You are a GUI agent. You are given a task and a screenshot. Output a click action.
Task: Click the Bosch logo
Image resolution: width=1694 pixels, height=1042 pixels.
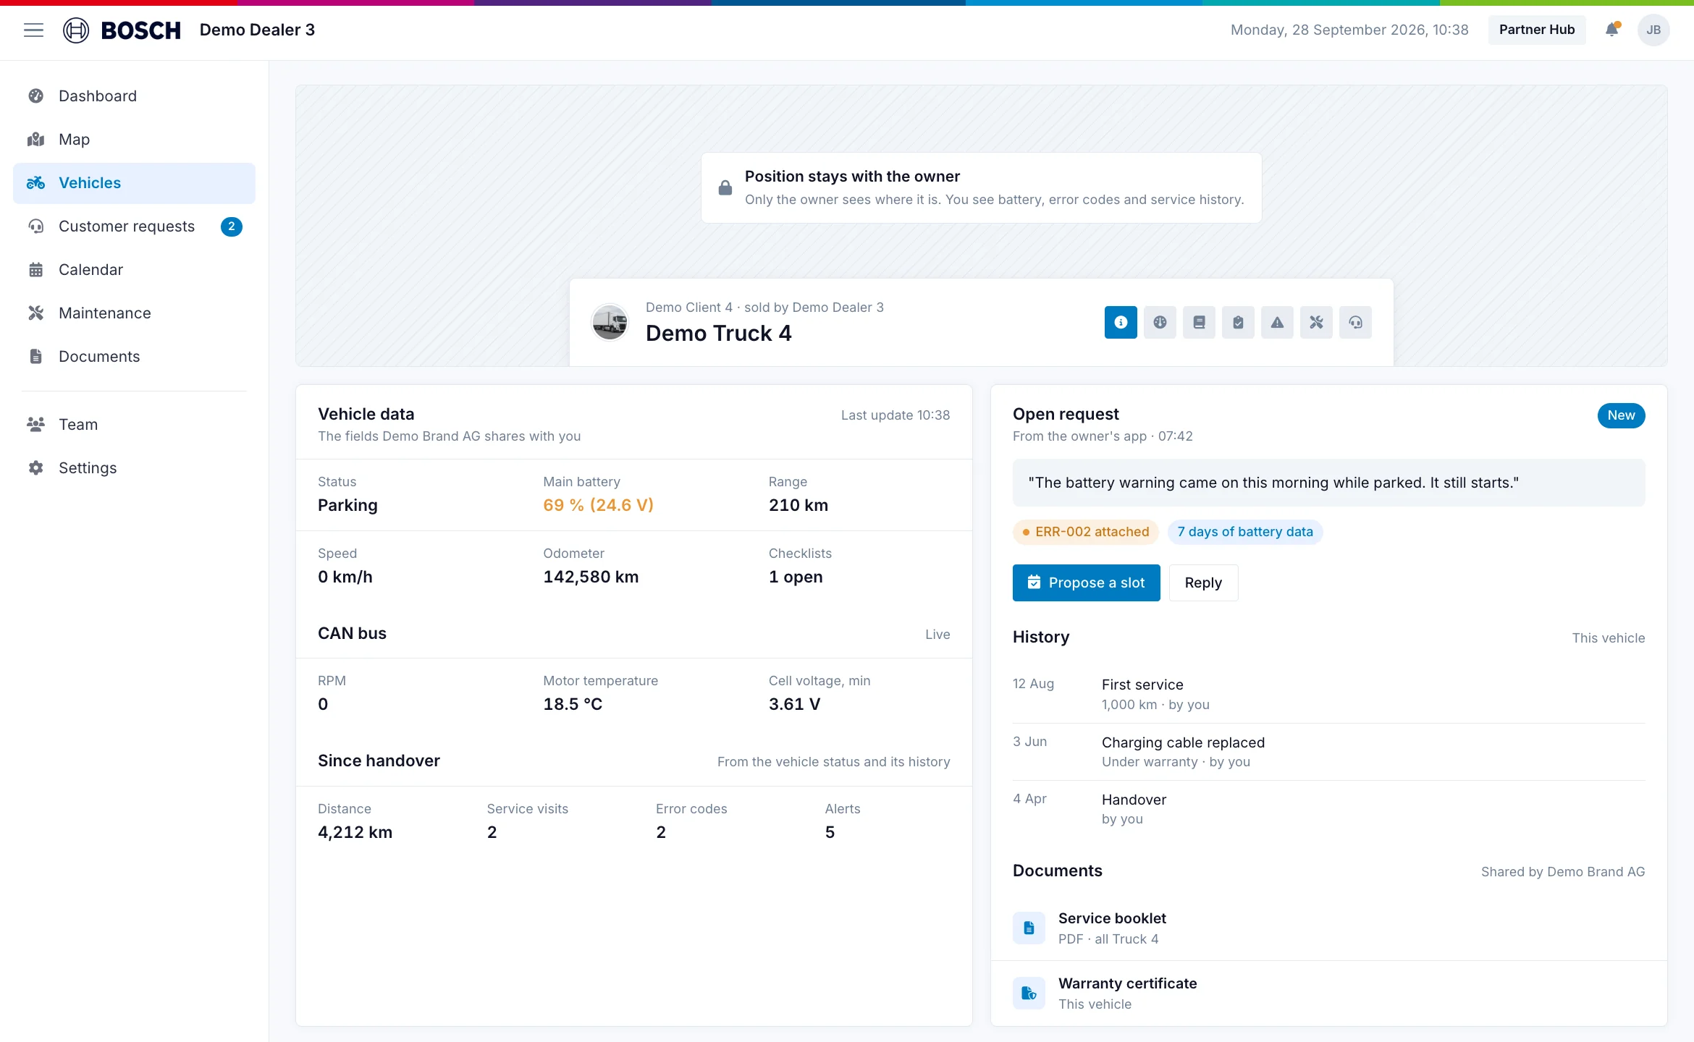pos(122,30)
